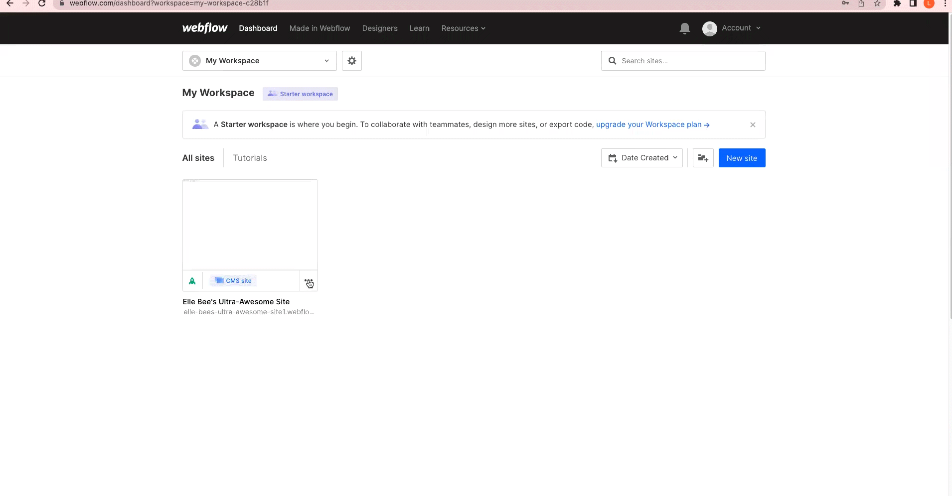The width and height of the screenshot is (952, 496).
Task: Open the password key icon
Action: pos(845,3)
